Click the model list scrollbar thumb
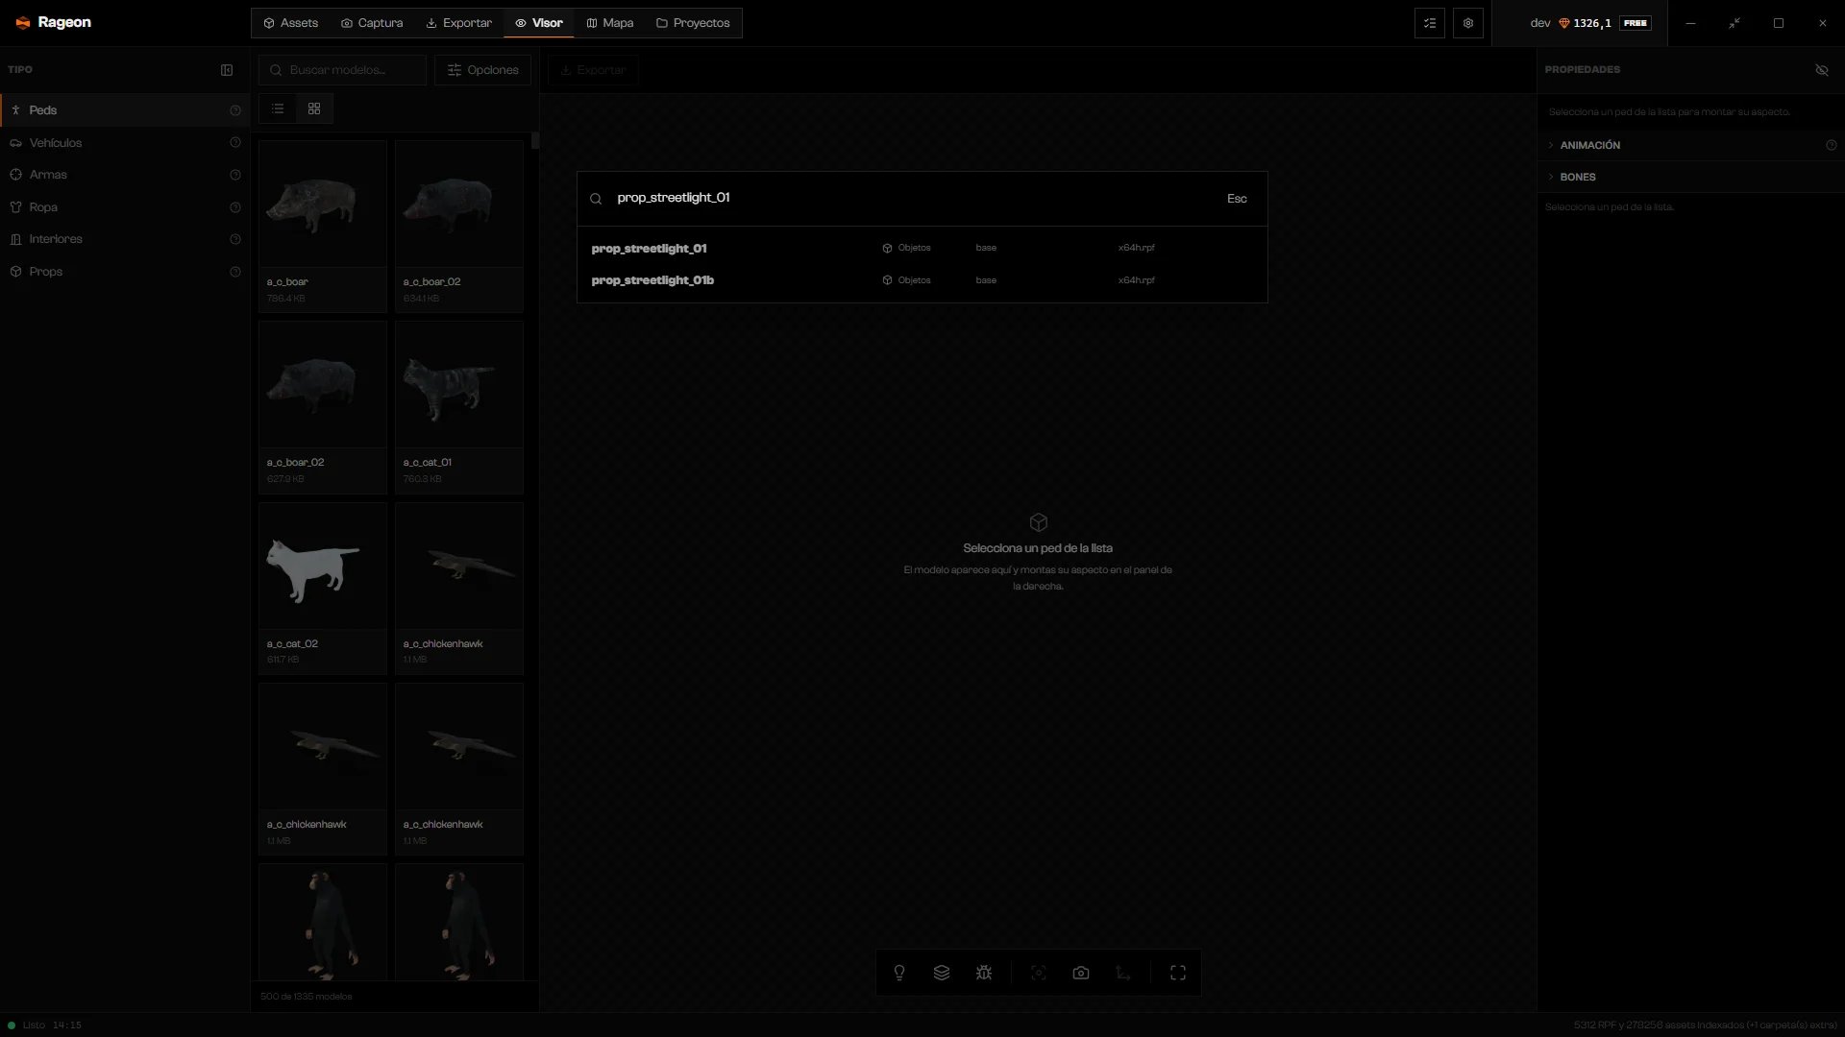The height and width of the screenshot is (1037, 1845). click(x=535, y=140)
